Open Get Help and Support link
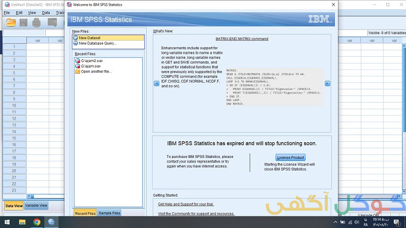This screenshot has width=406, height=228. pyautogui.click(x=186, y=204)
